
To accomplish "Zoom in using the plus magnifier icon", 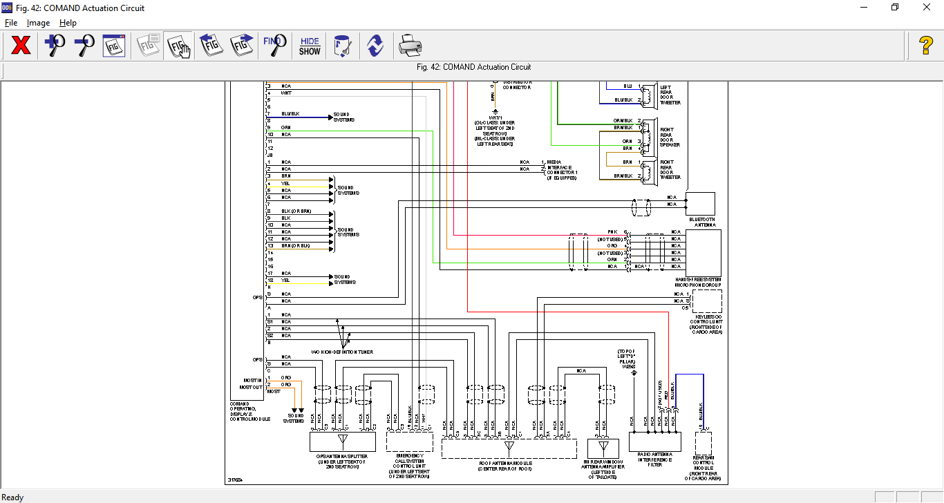I will 54,46.
